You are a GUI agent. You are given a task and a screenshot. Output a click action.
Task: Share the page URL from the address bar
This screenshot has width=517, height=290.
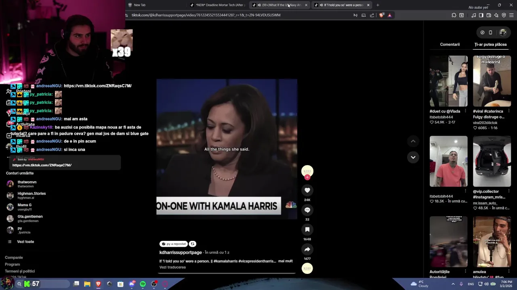[372, 15]
